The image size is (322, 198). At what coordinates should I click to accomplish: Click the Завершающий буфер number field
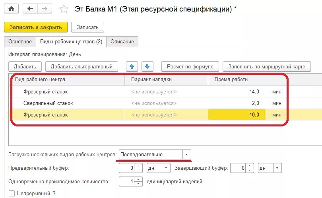238,168
